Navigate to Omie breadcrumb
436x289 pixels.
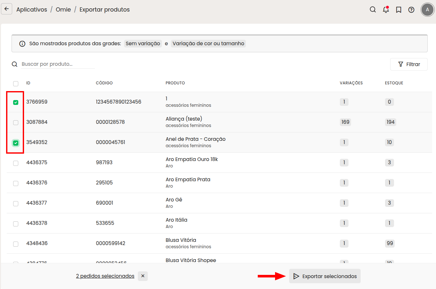63,10
